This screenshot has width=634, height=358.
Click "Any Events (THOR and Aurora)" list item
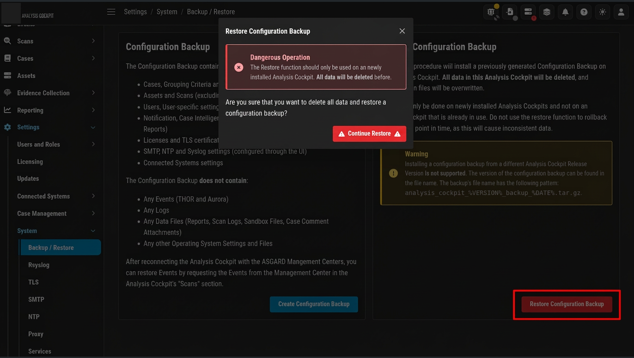186,199
